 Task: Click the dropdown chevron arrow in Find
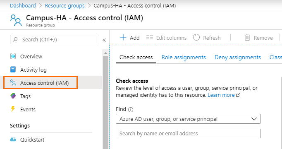point(254,119)
